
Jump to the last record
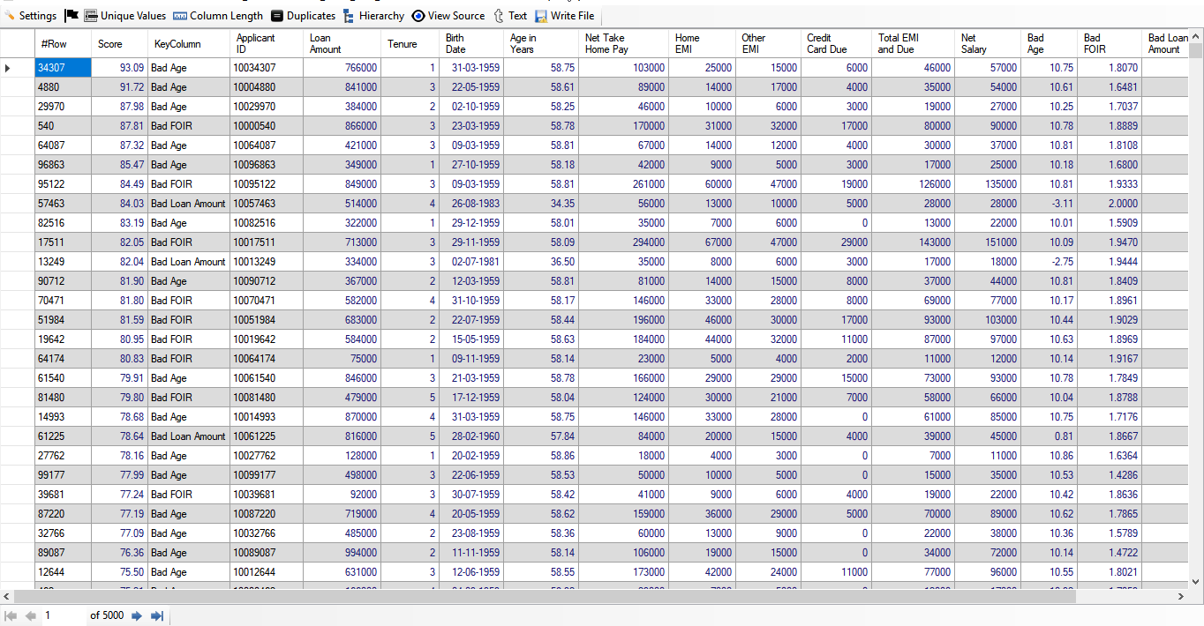pyautogui.click(x=157, y=615)
